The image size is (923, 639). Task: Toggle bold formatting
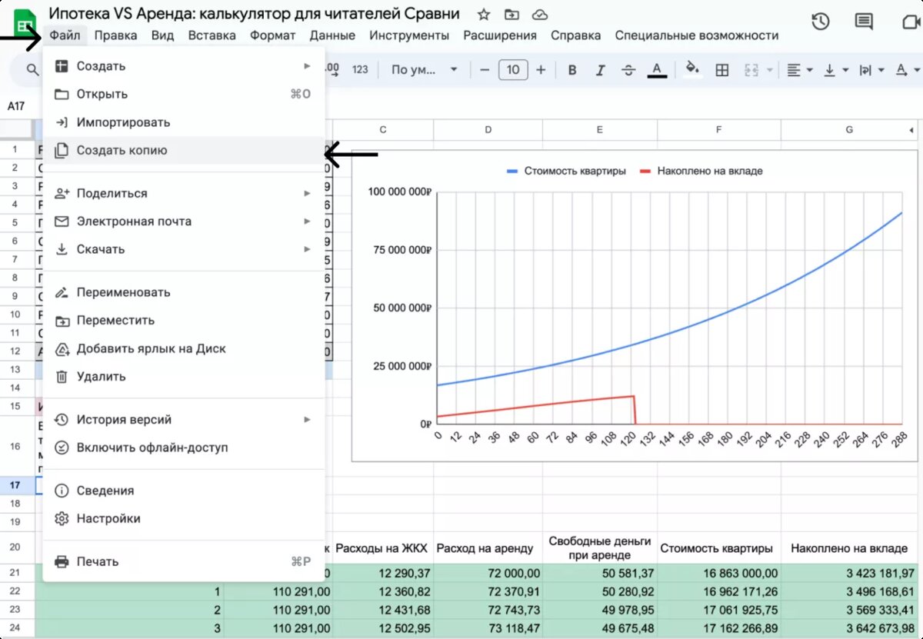[572, 70]
